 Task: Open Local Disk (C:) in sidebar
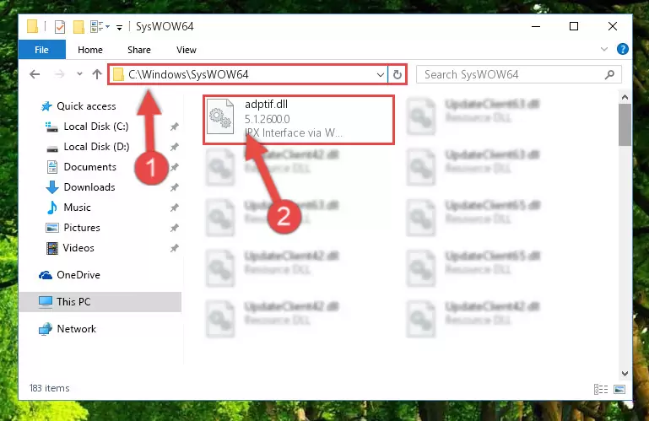pos(87,127)
